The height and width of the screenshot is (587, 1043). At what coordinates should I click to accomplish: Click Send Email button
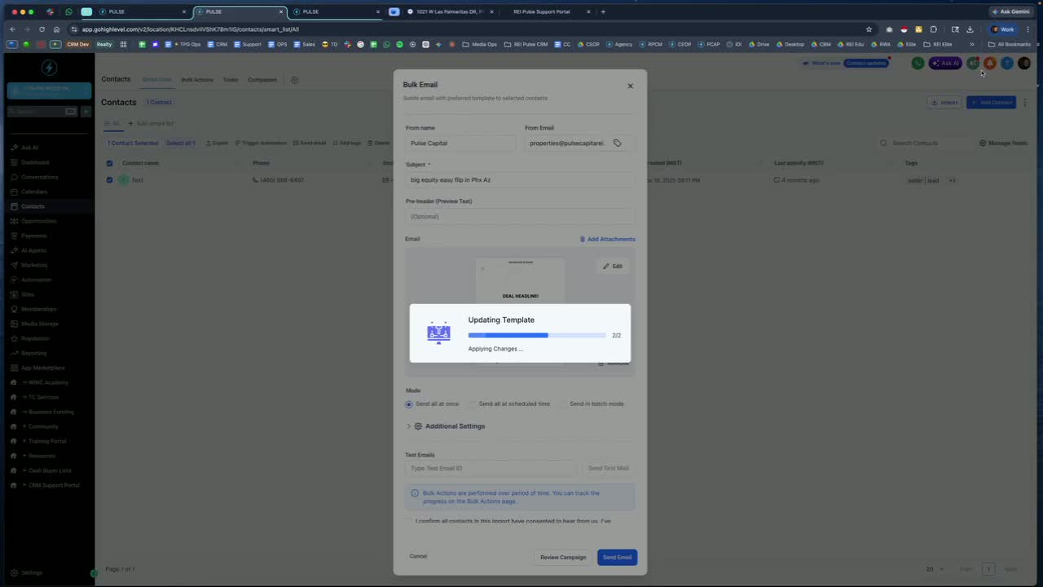click(617, 558)
